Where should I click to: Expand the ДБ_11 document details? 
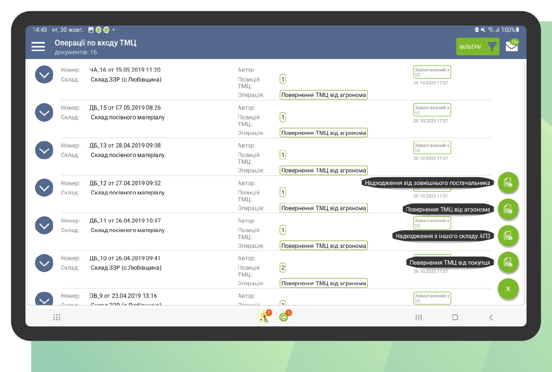coord(44,225)
